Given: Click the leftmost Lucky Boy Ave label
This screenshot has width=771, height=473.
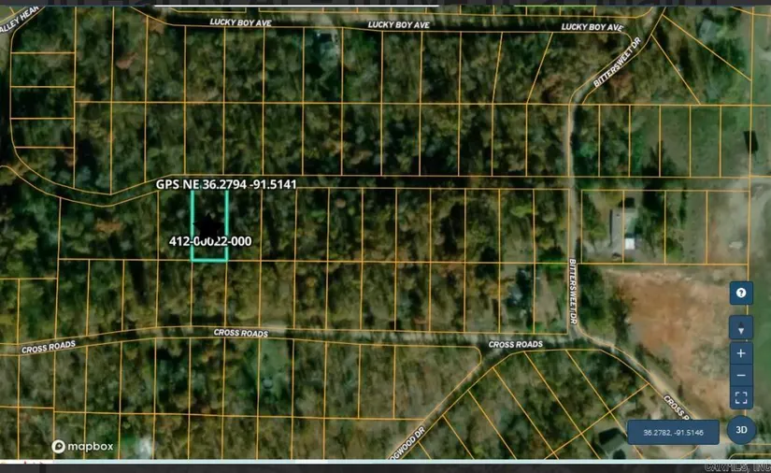Looking at the screenshot, I should (240, 22).
